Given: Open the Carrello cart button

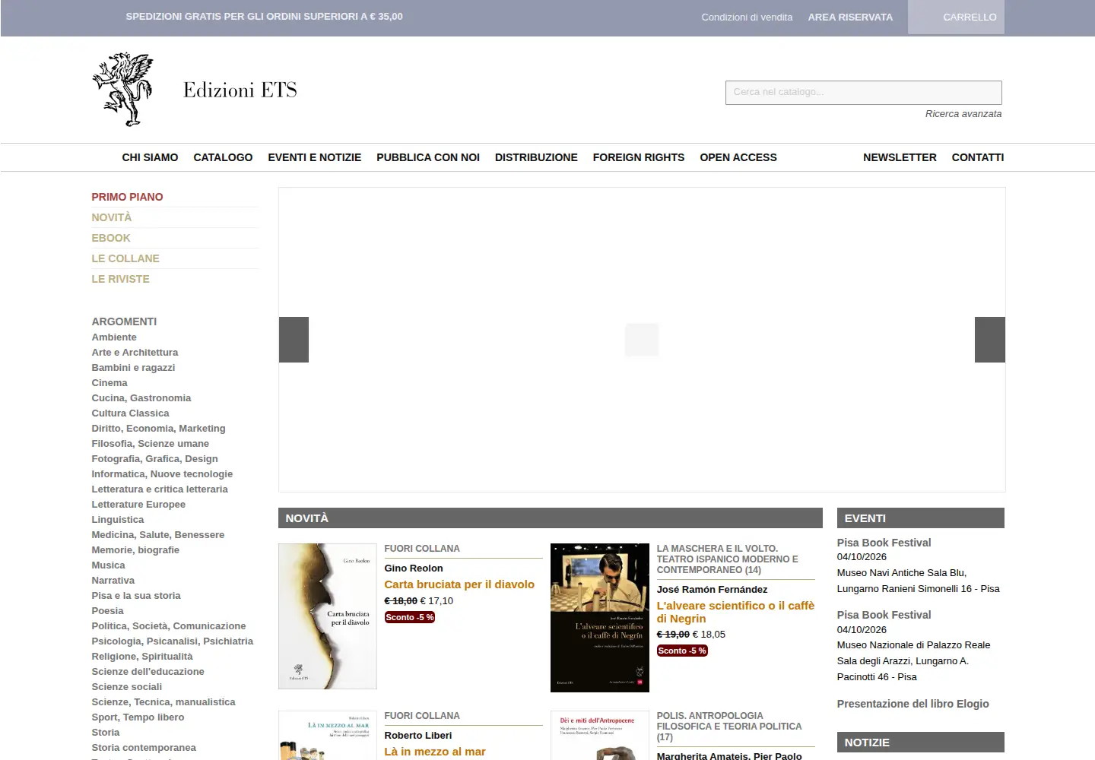Looking at the screenshot, I should (x=956, y=17).
